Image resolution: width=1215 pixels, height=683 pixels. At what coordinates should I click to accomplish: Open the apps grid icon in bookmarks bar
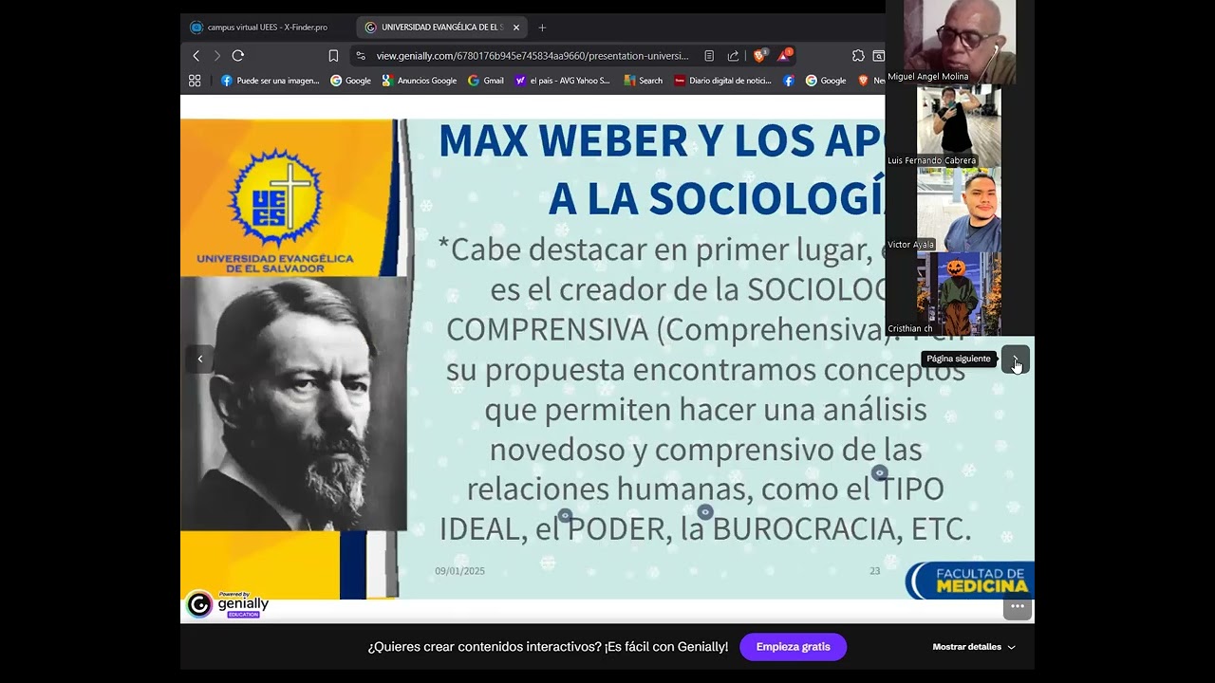point(195,81)
